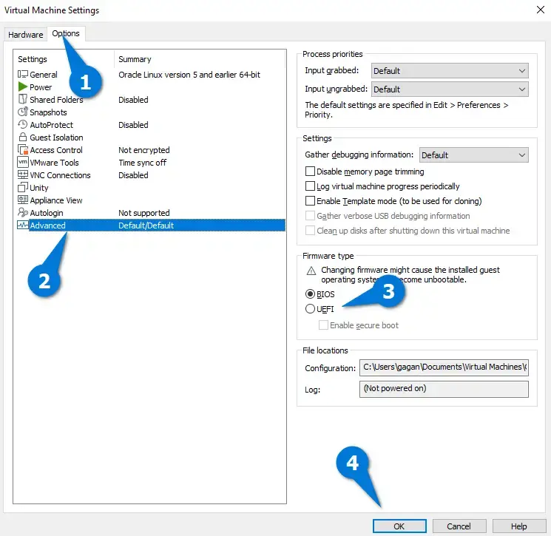
Task: Open the Input grabbed priority dropdown
Action: pyautogui.click(x=450, y=70)
